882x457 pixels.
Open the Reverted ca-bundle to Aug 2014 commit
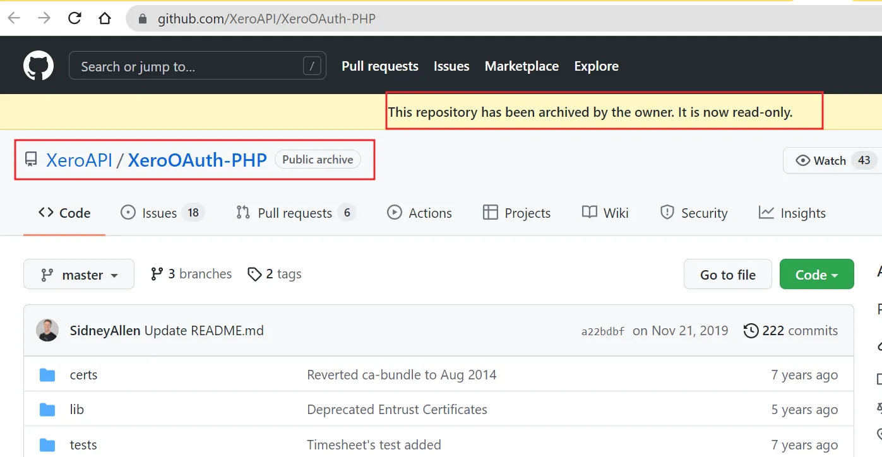coord(402,375)
